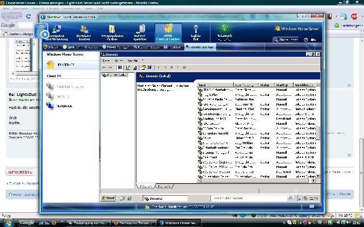Click the Power Manager toolbar item

(115, 47)
